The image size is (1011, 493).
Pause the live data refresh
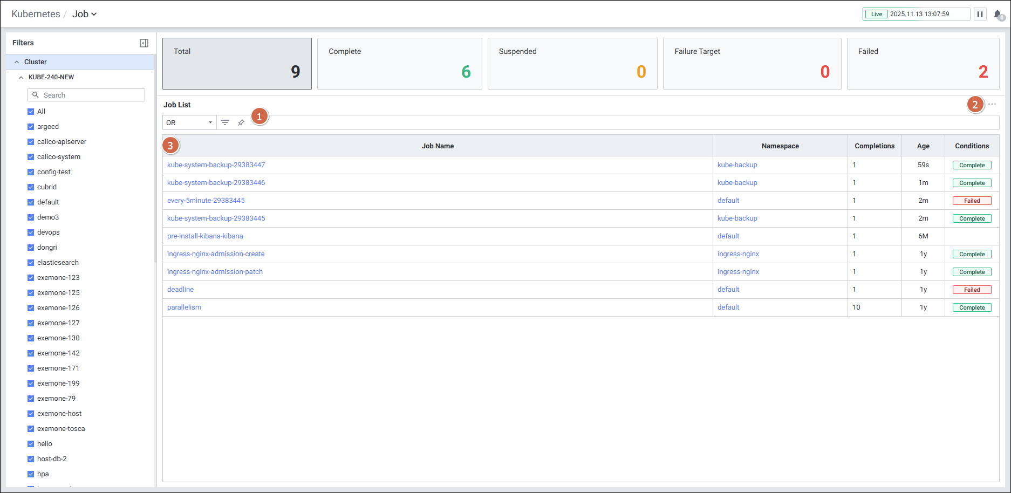point(980,14)
